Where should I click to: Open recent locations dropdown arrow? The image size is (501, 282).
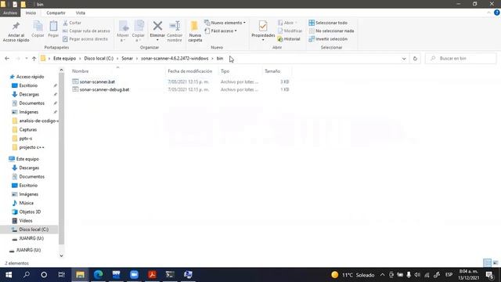point(26,59)
